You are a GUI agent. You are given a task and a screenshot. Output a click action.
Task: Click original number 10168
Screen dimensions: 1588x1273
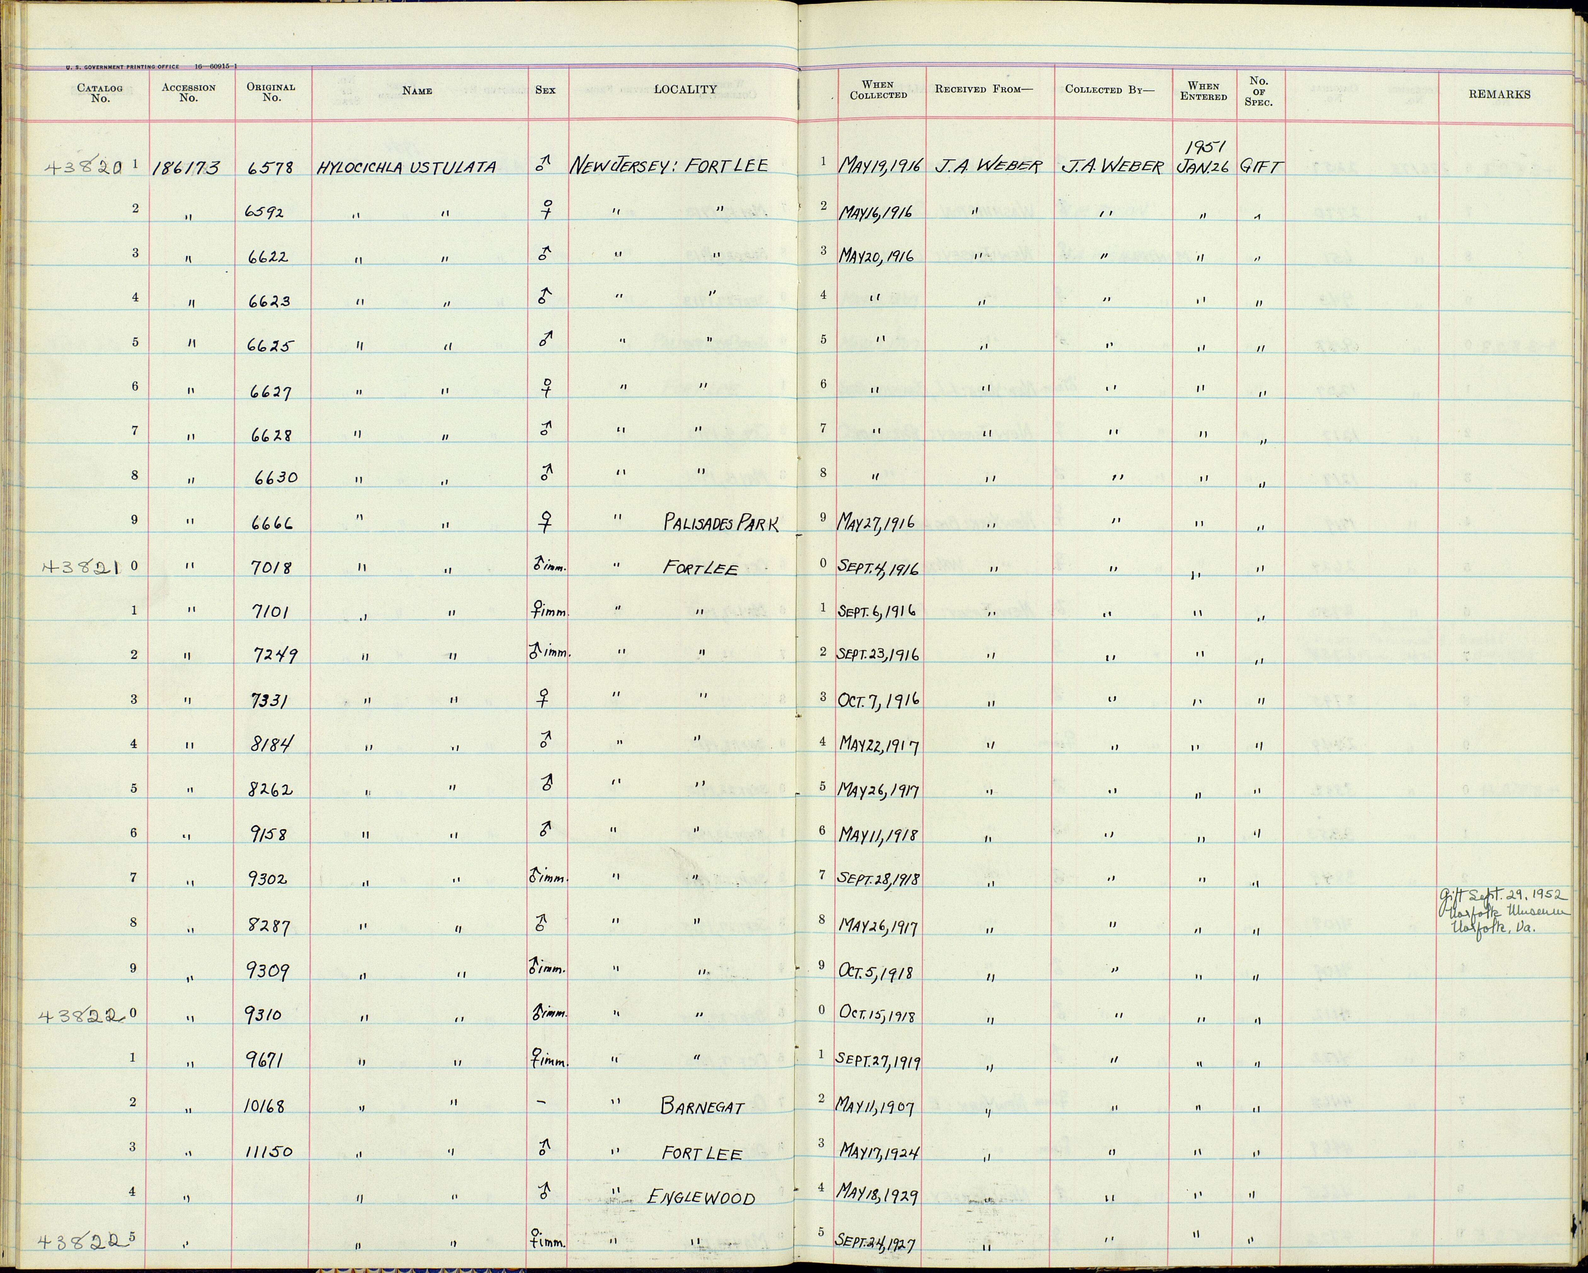(x=264, y=1106)
